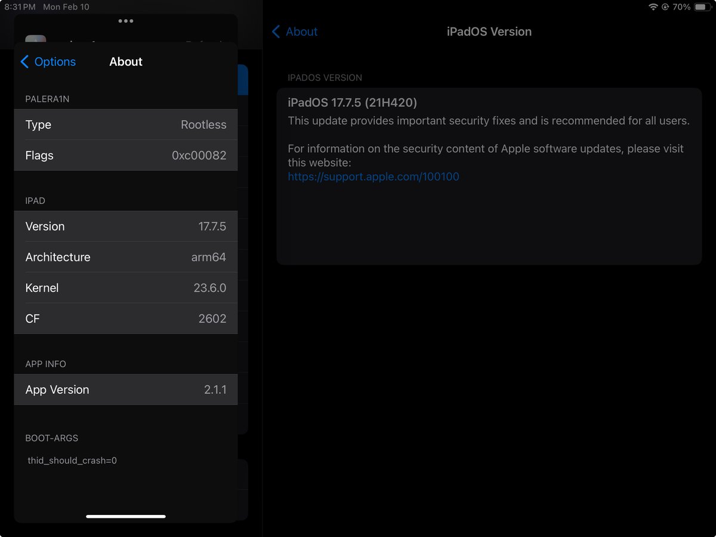Select the Kernel row 23.6.0
716x537 pixels.
tap(126, 288)
